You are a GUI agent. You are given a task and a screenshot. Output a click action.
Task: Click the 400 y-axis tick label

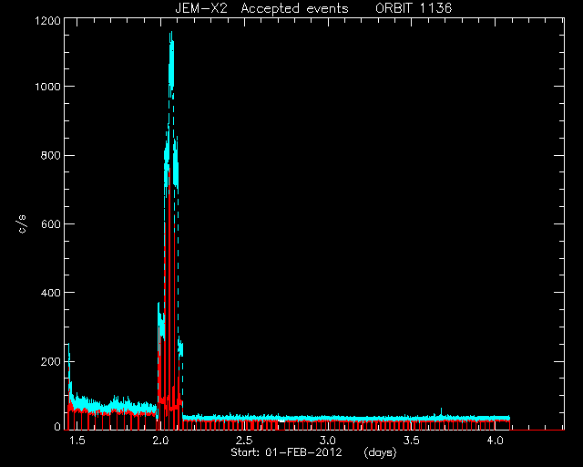[50, 293]
